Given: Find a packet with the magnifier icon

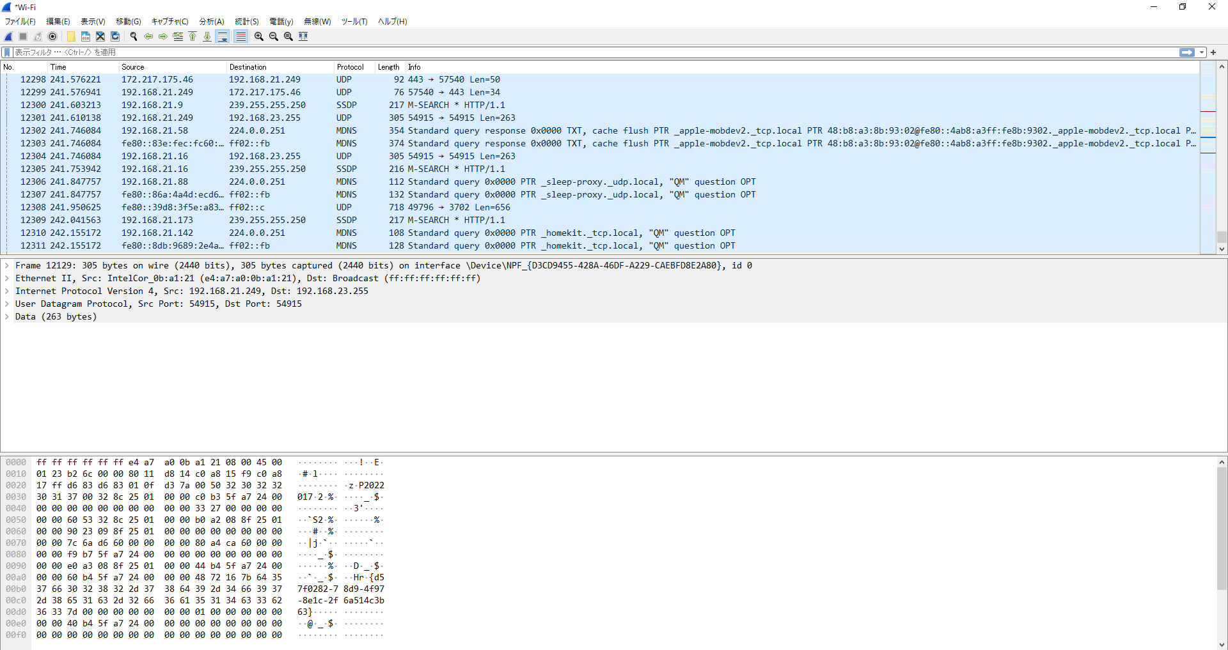Looking at the screenshot, I should click(x=134, y=36).
